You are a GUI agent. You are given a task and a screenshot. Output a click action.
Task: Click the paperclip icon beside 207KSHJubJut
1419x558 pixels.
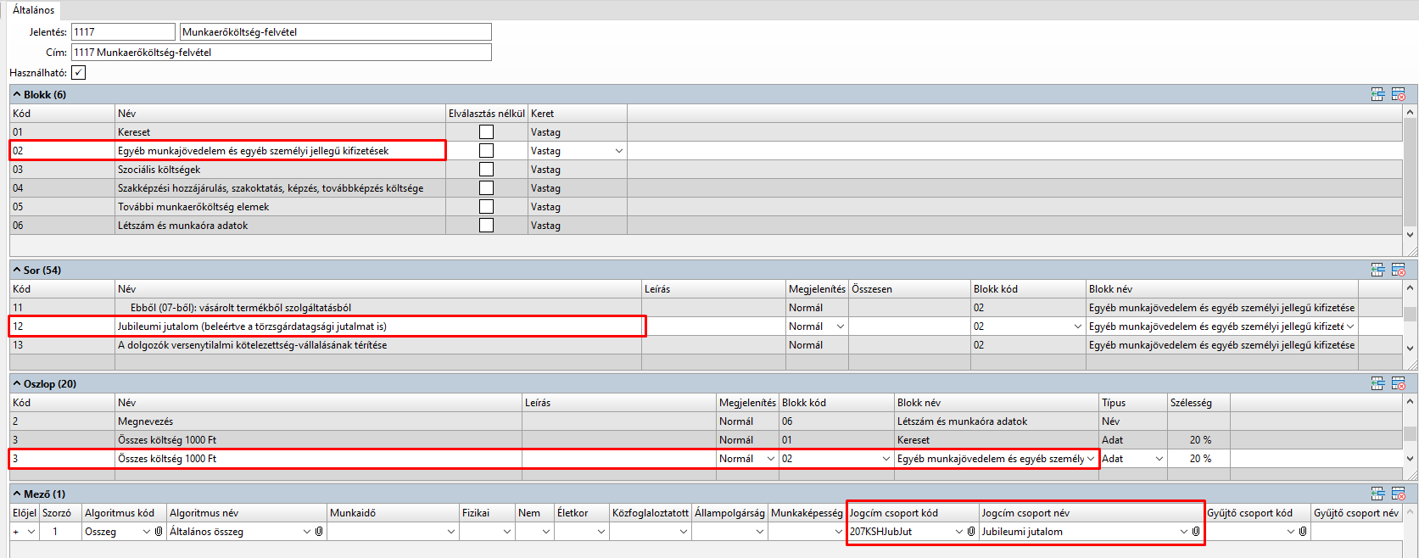coord(971,532)
